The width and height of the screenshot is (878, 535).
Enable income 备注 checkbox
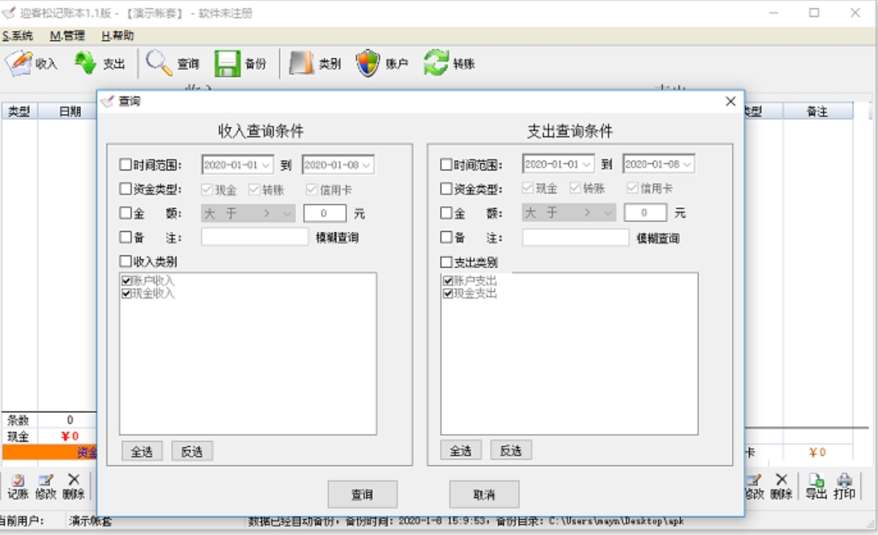(x=125, y=237)
